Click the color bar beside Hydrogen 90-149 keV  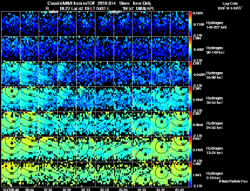pyautogui.click(x=190, y=49)
